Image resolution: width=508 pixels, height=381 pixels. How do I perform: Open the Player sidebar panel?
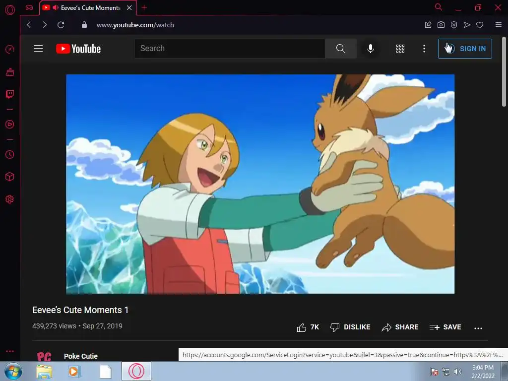click(10, 125)
